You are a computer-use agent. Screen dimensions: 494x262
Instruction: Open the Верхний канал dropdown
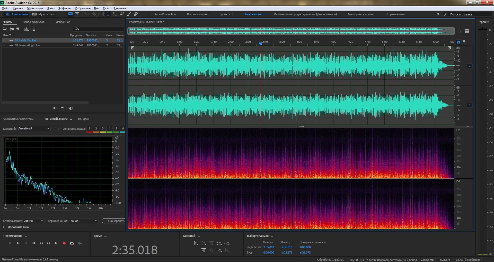(84, 221)
